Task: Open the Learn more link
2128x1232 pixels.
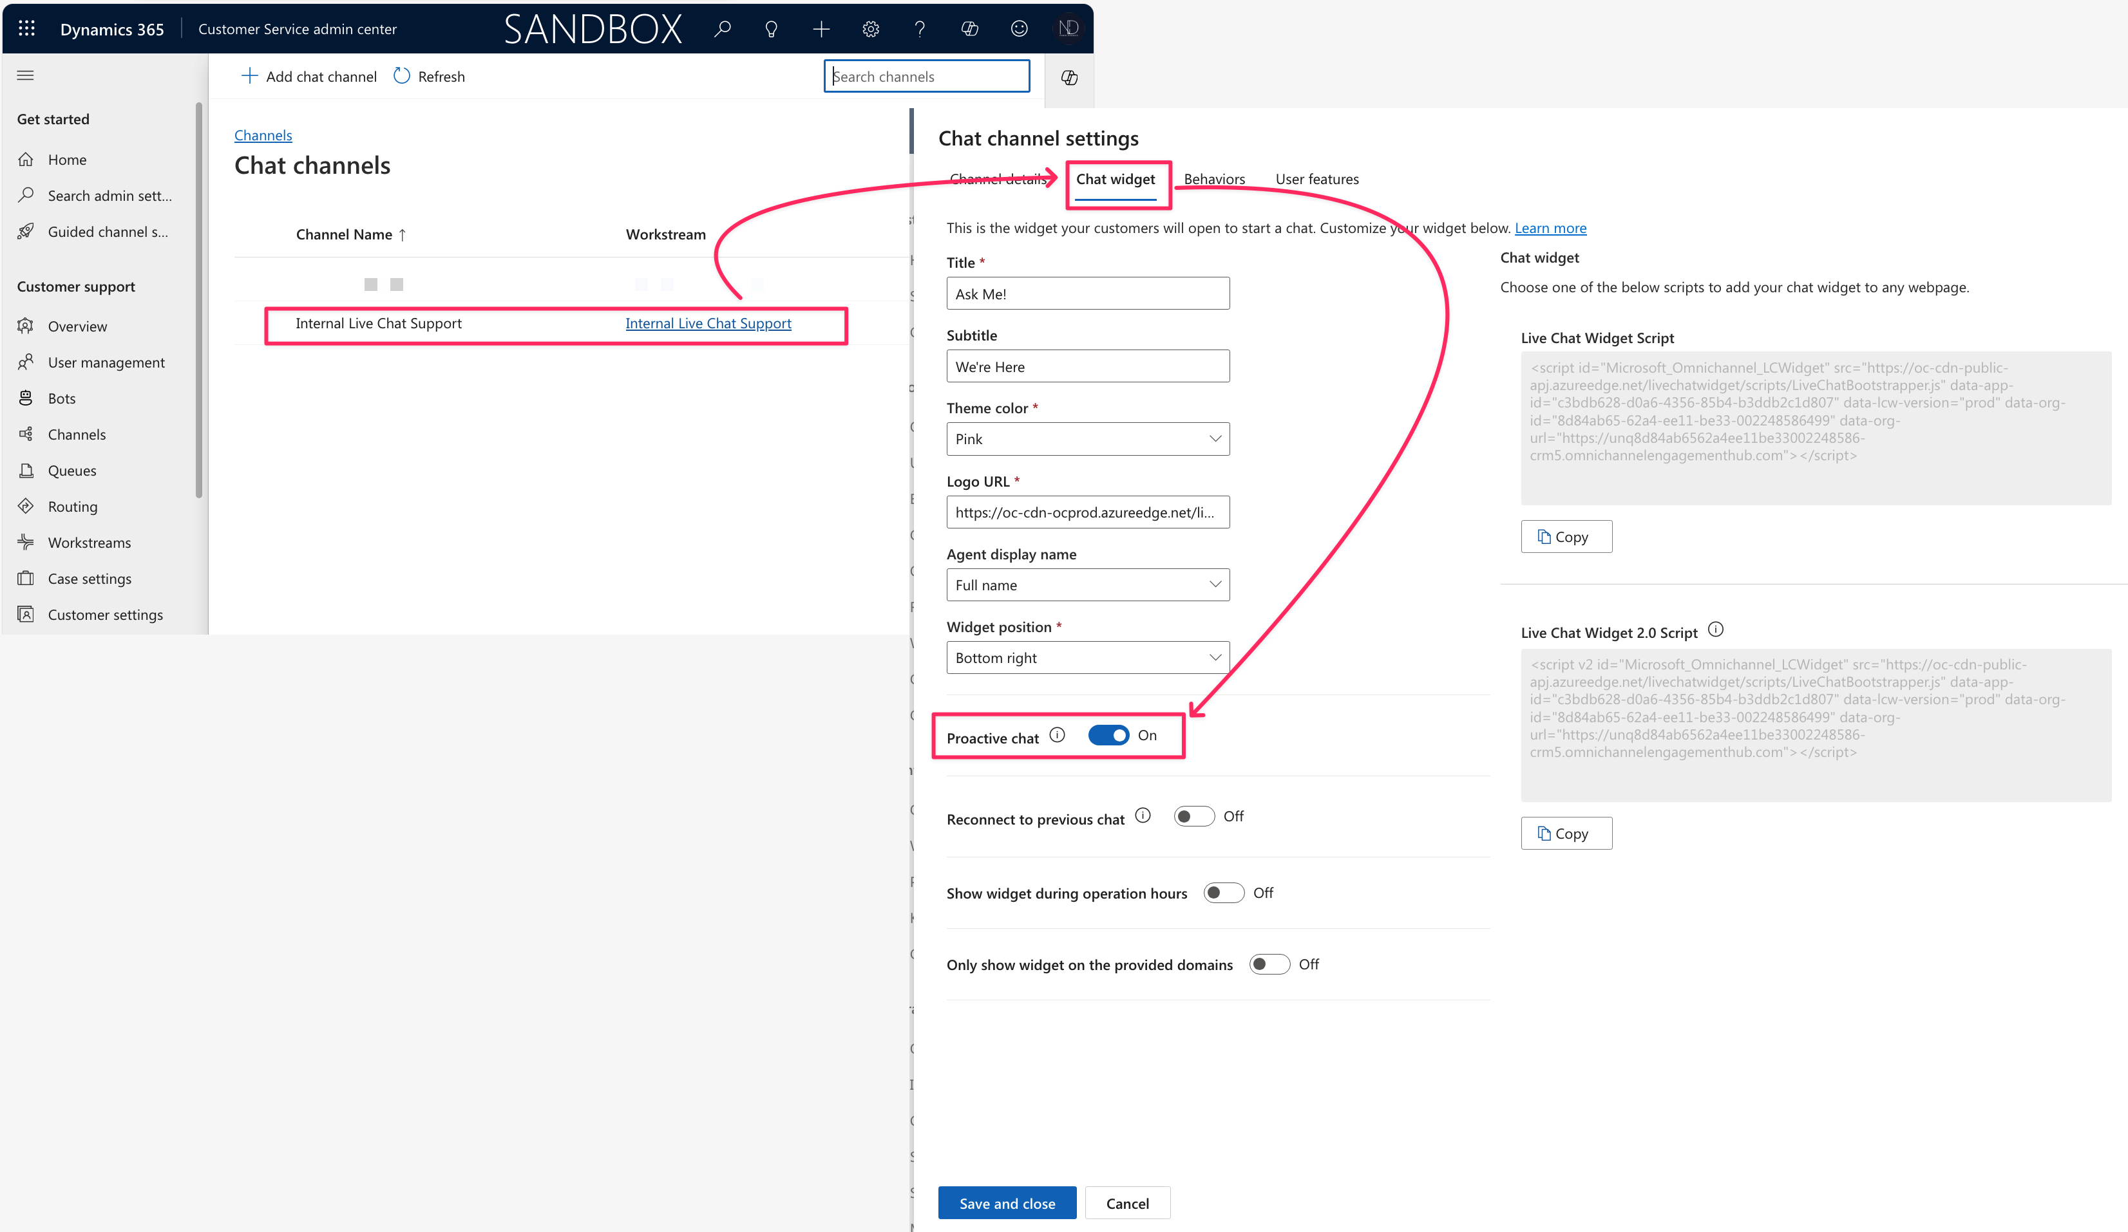Action: [1550, 228]
